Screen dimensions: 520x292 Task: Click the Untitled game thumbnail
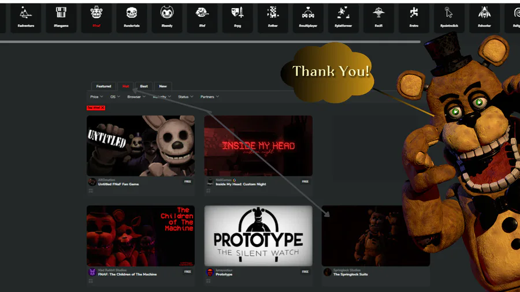[140, 145]
